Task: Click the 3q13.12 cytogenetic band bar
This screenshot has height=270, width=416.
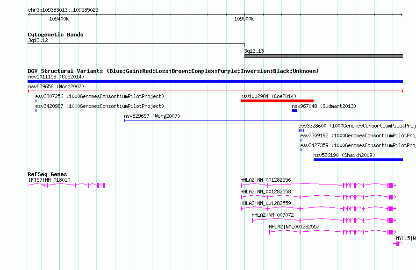Action: (x=136, y=45)
